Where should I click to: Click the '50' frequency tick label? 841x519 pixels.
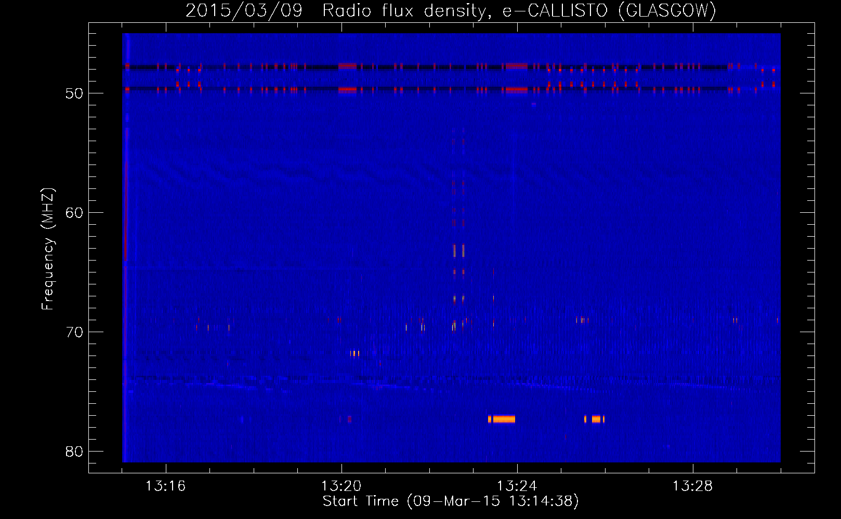[x=74, y=93]
